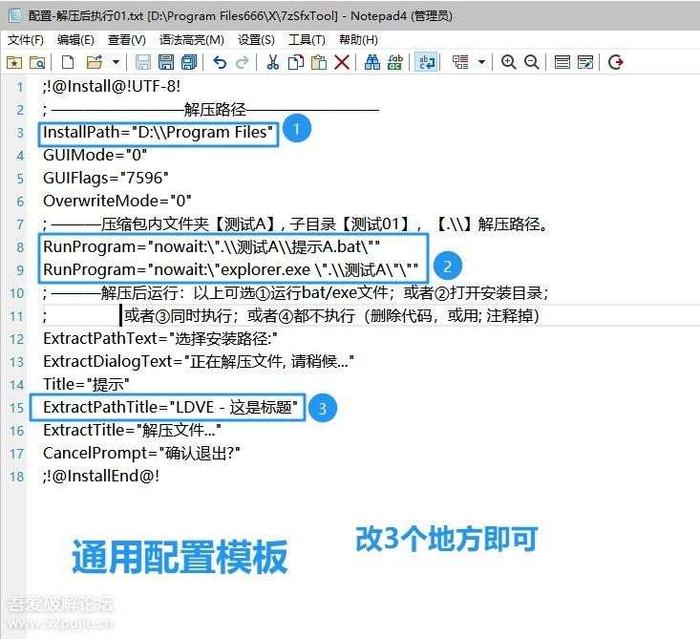Open the 文件(F) menu
Screen dimensions: 700x639
[26, 40]
